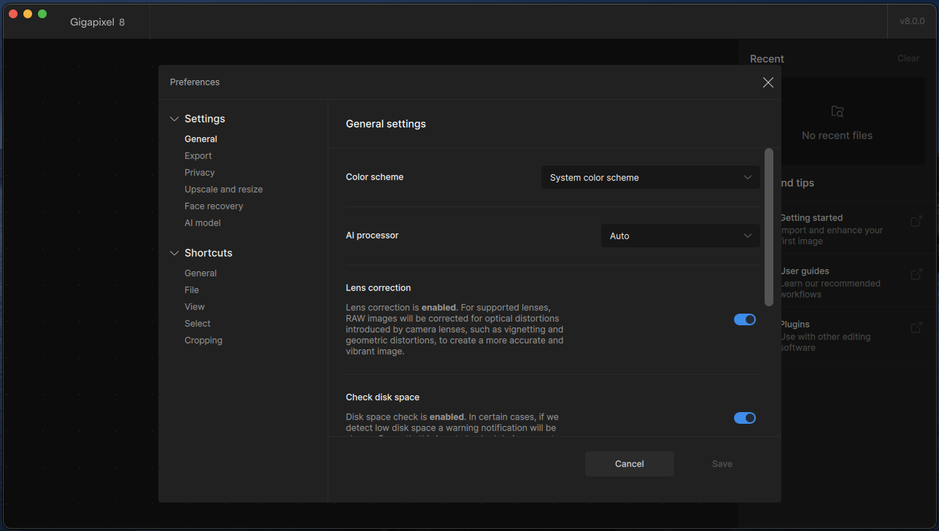Close the Preferences dialog with X icon

tap(768, 82)
